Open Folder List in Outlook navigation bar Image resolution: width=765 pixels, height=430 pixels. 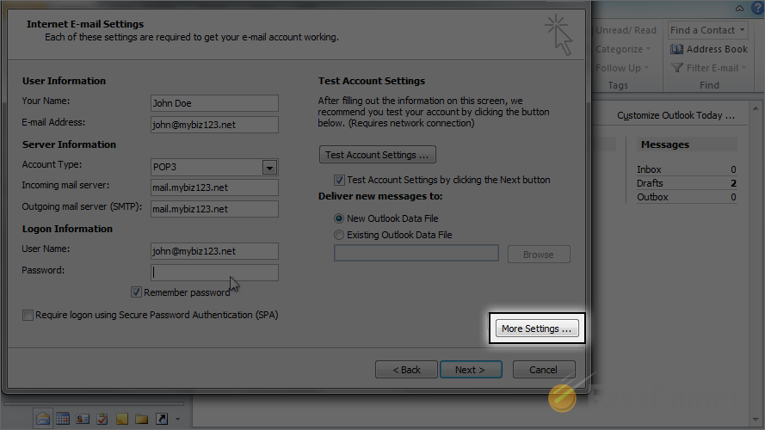pos(141,418)
